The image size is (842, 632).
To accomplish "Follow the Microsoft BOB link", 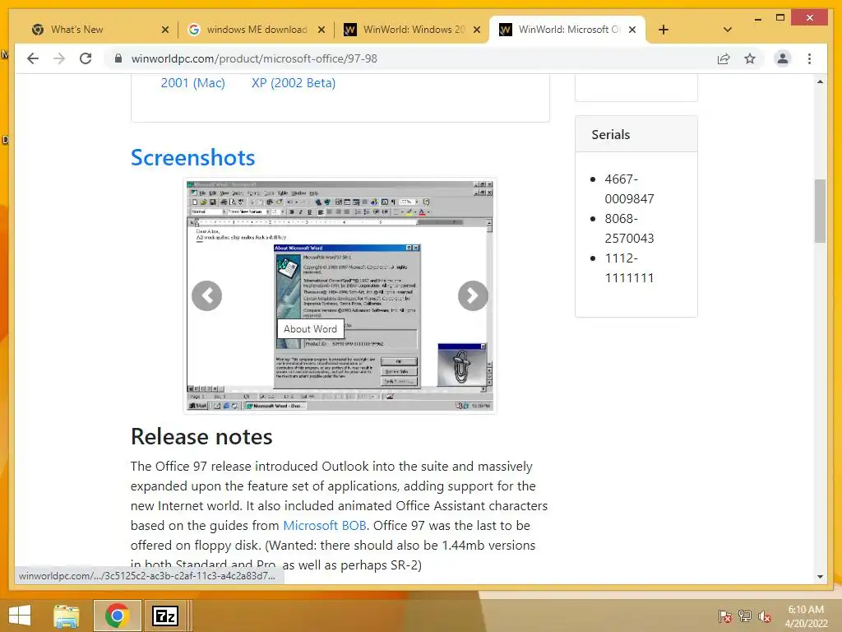I will 324,526.
